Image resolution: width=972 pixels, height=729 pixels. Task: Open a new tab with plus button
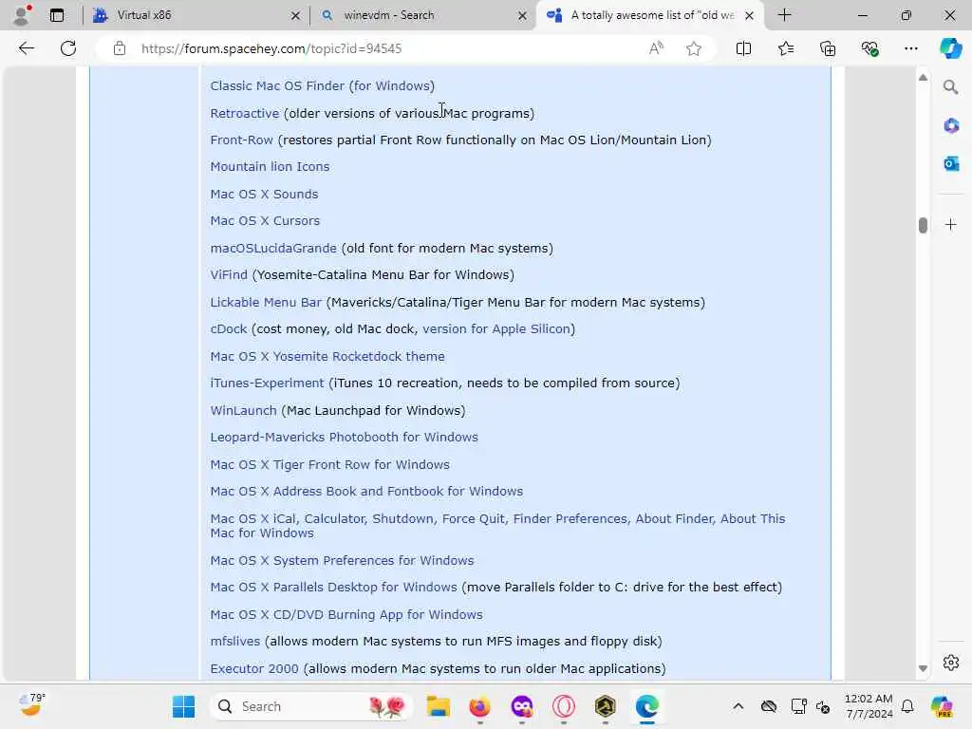tap(784, 15)
